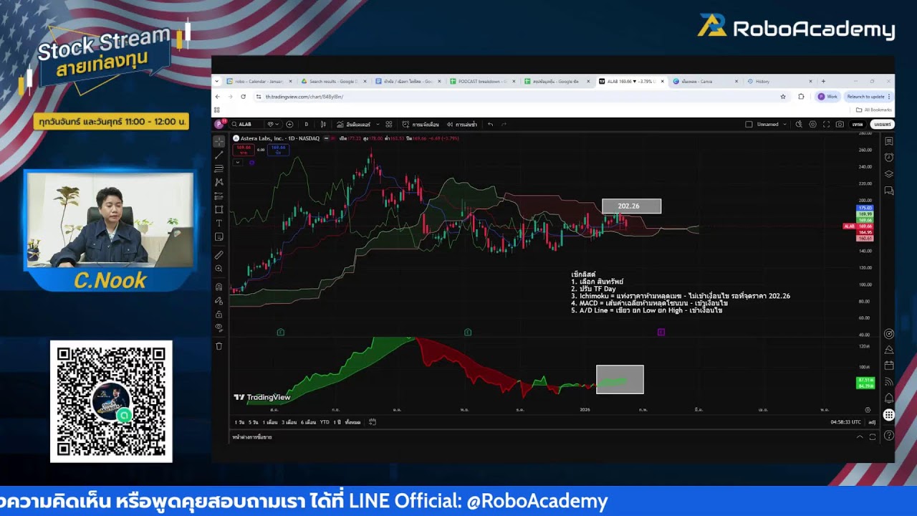Open the Chrome tab search dropdown

tap(219, 82)
